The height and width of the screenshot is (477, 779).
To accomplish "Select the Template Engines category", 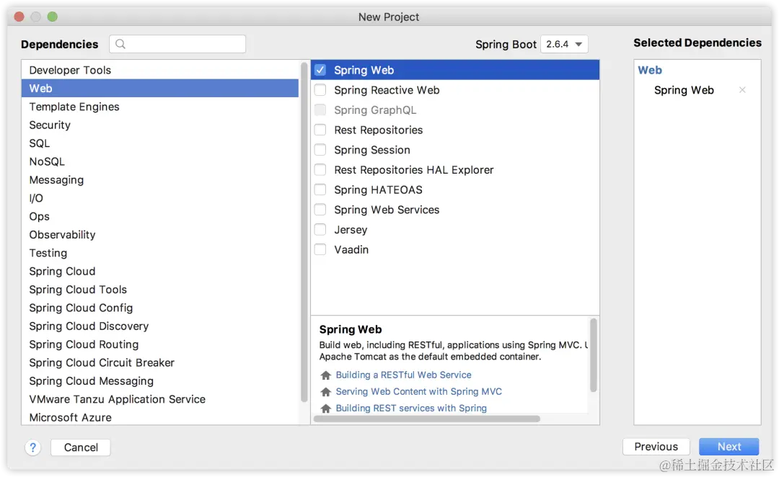I will [160, 107].
